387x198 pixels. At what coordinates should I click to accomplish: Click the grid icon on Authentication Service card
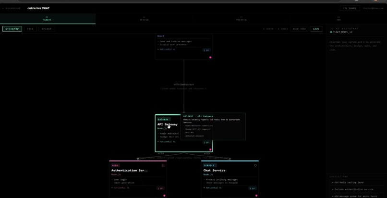point(163,165)
